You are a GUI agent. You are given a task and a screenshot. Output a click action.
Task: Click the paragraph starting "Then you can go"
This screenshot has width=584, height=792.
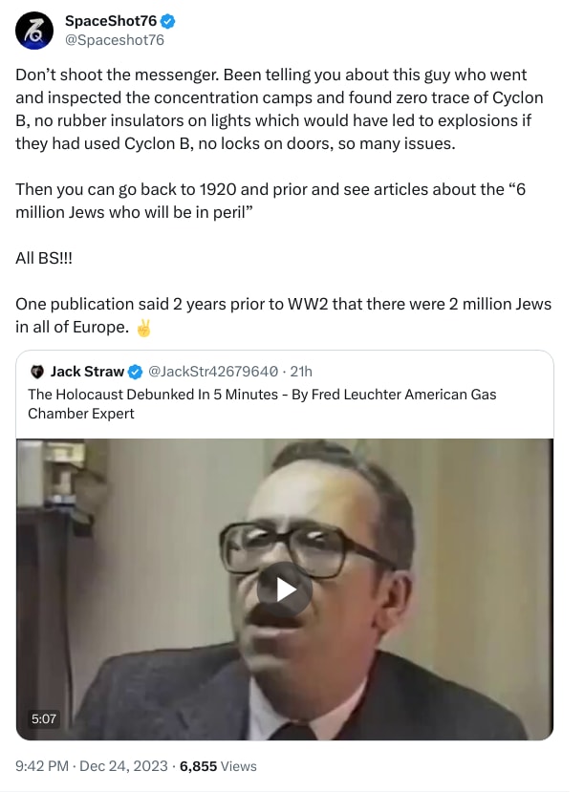(x=270, y=201)
